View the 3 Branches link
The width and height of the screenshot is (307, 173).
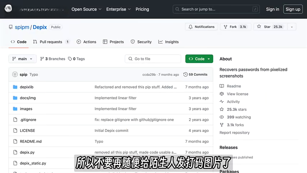53,59
